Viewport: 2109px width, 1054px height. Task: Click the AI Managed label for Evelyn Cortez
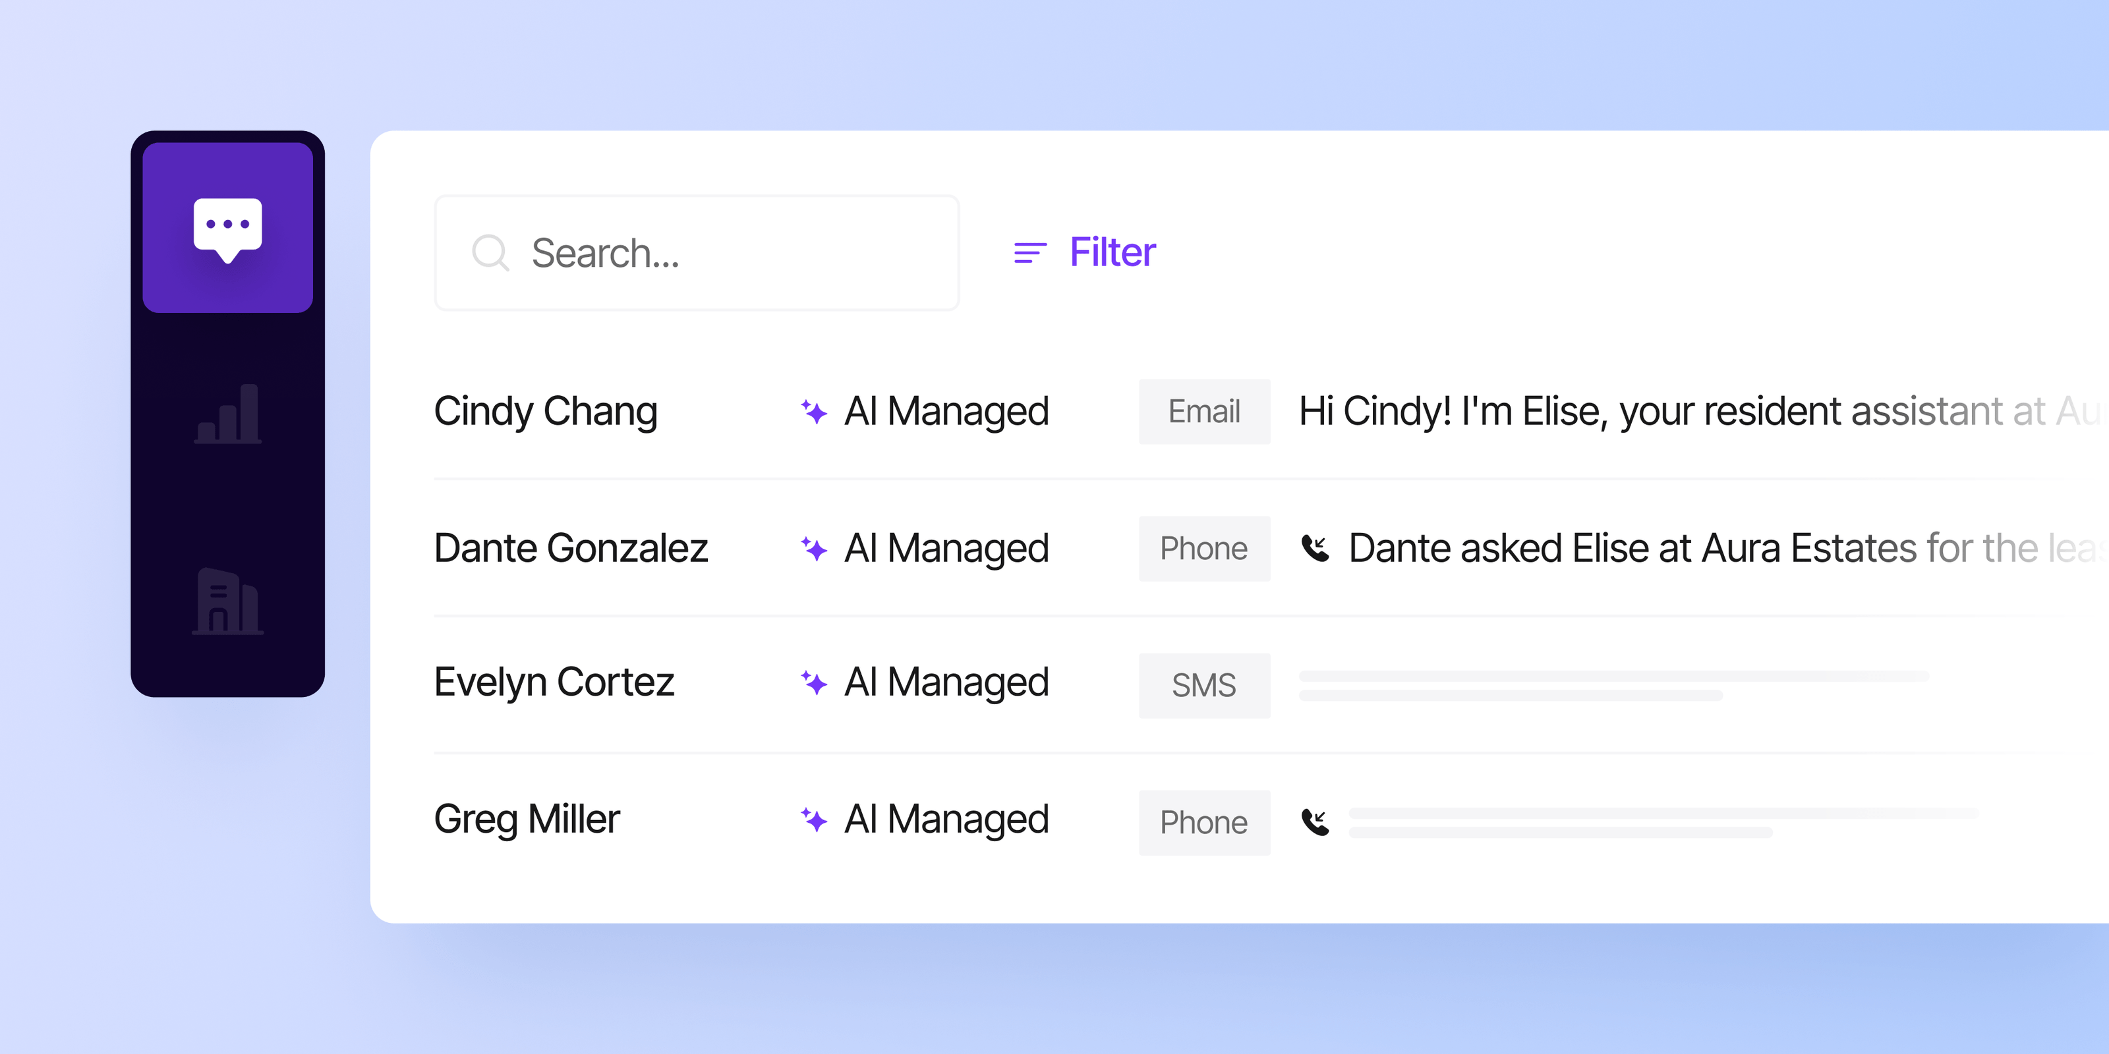[x=946, y=682]
